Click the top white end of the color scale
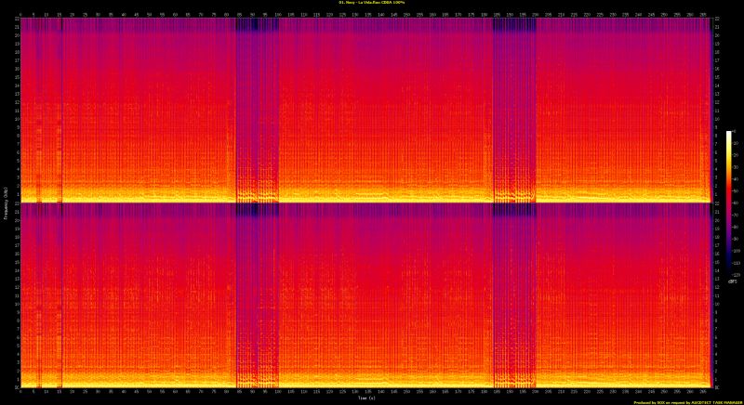 point(730,134)
